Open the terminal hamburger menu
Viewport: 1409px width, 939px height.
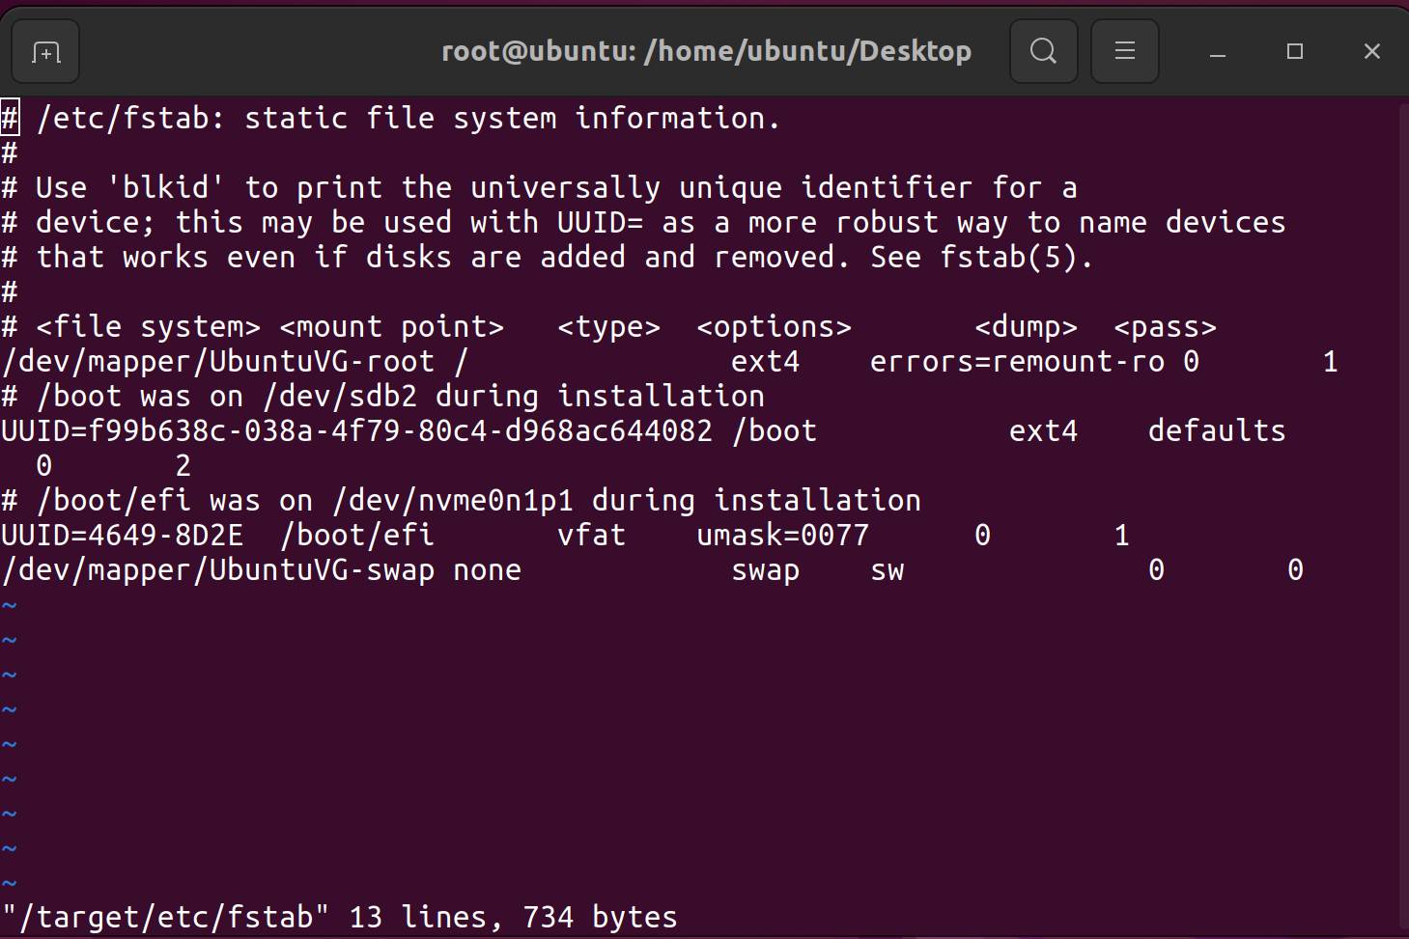(1124, 50)
